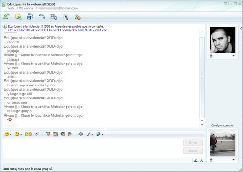This screenshot has width=243, height=172.
Task: Click the Buscar button
Action: pos(193,150)
